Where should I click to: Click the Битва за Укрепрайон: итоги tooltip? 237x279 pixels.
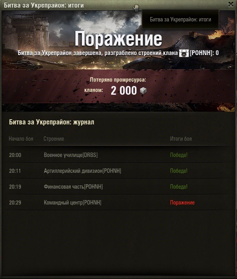pos(180,19)
